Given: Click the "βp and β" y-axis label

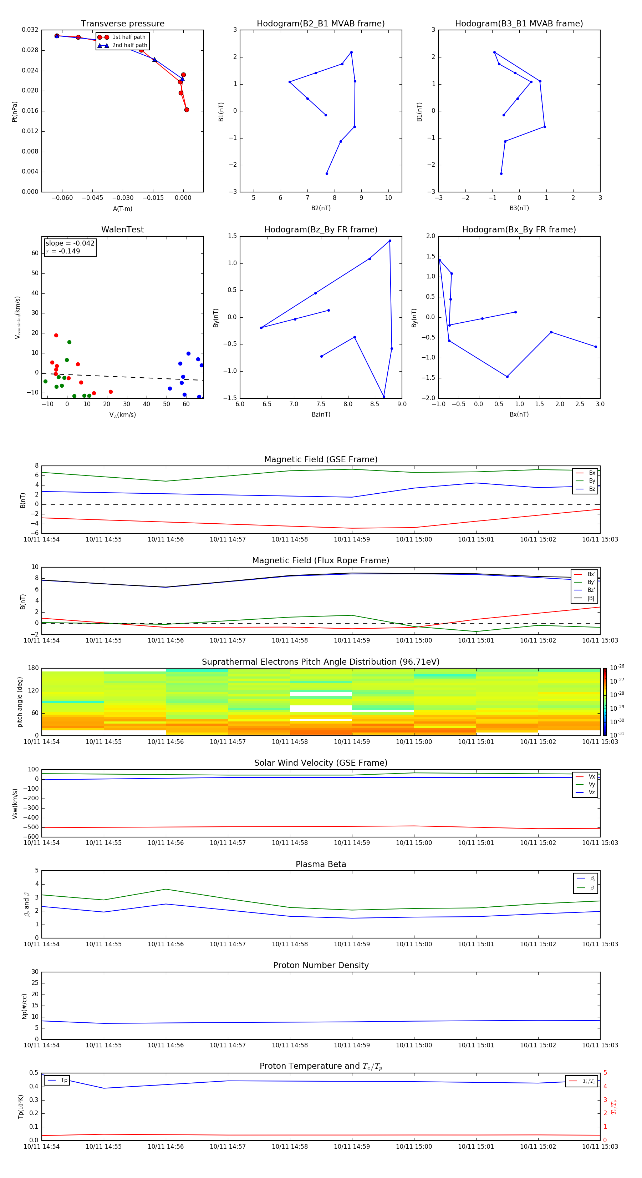Looking at the screenshot, I should [26, 904].
